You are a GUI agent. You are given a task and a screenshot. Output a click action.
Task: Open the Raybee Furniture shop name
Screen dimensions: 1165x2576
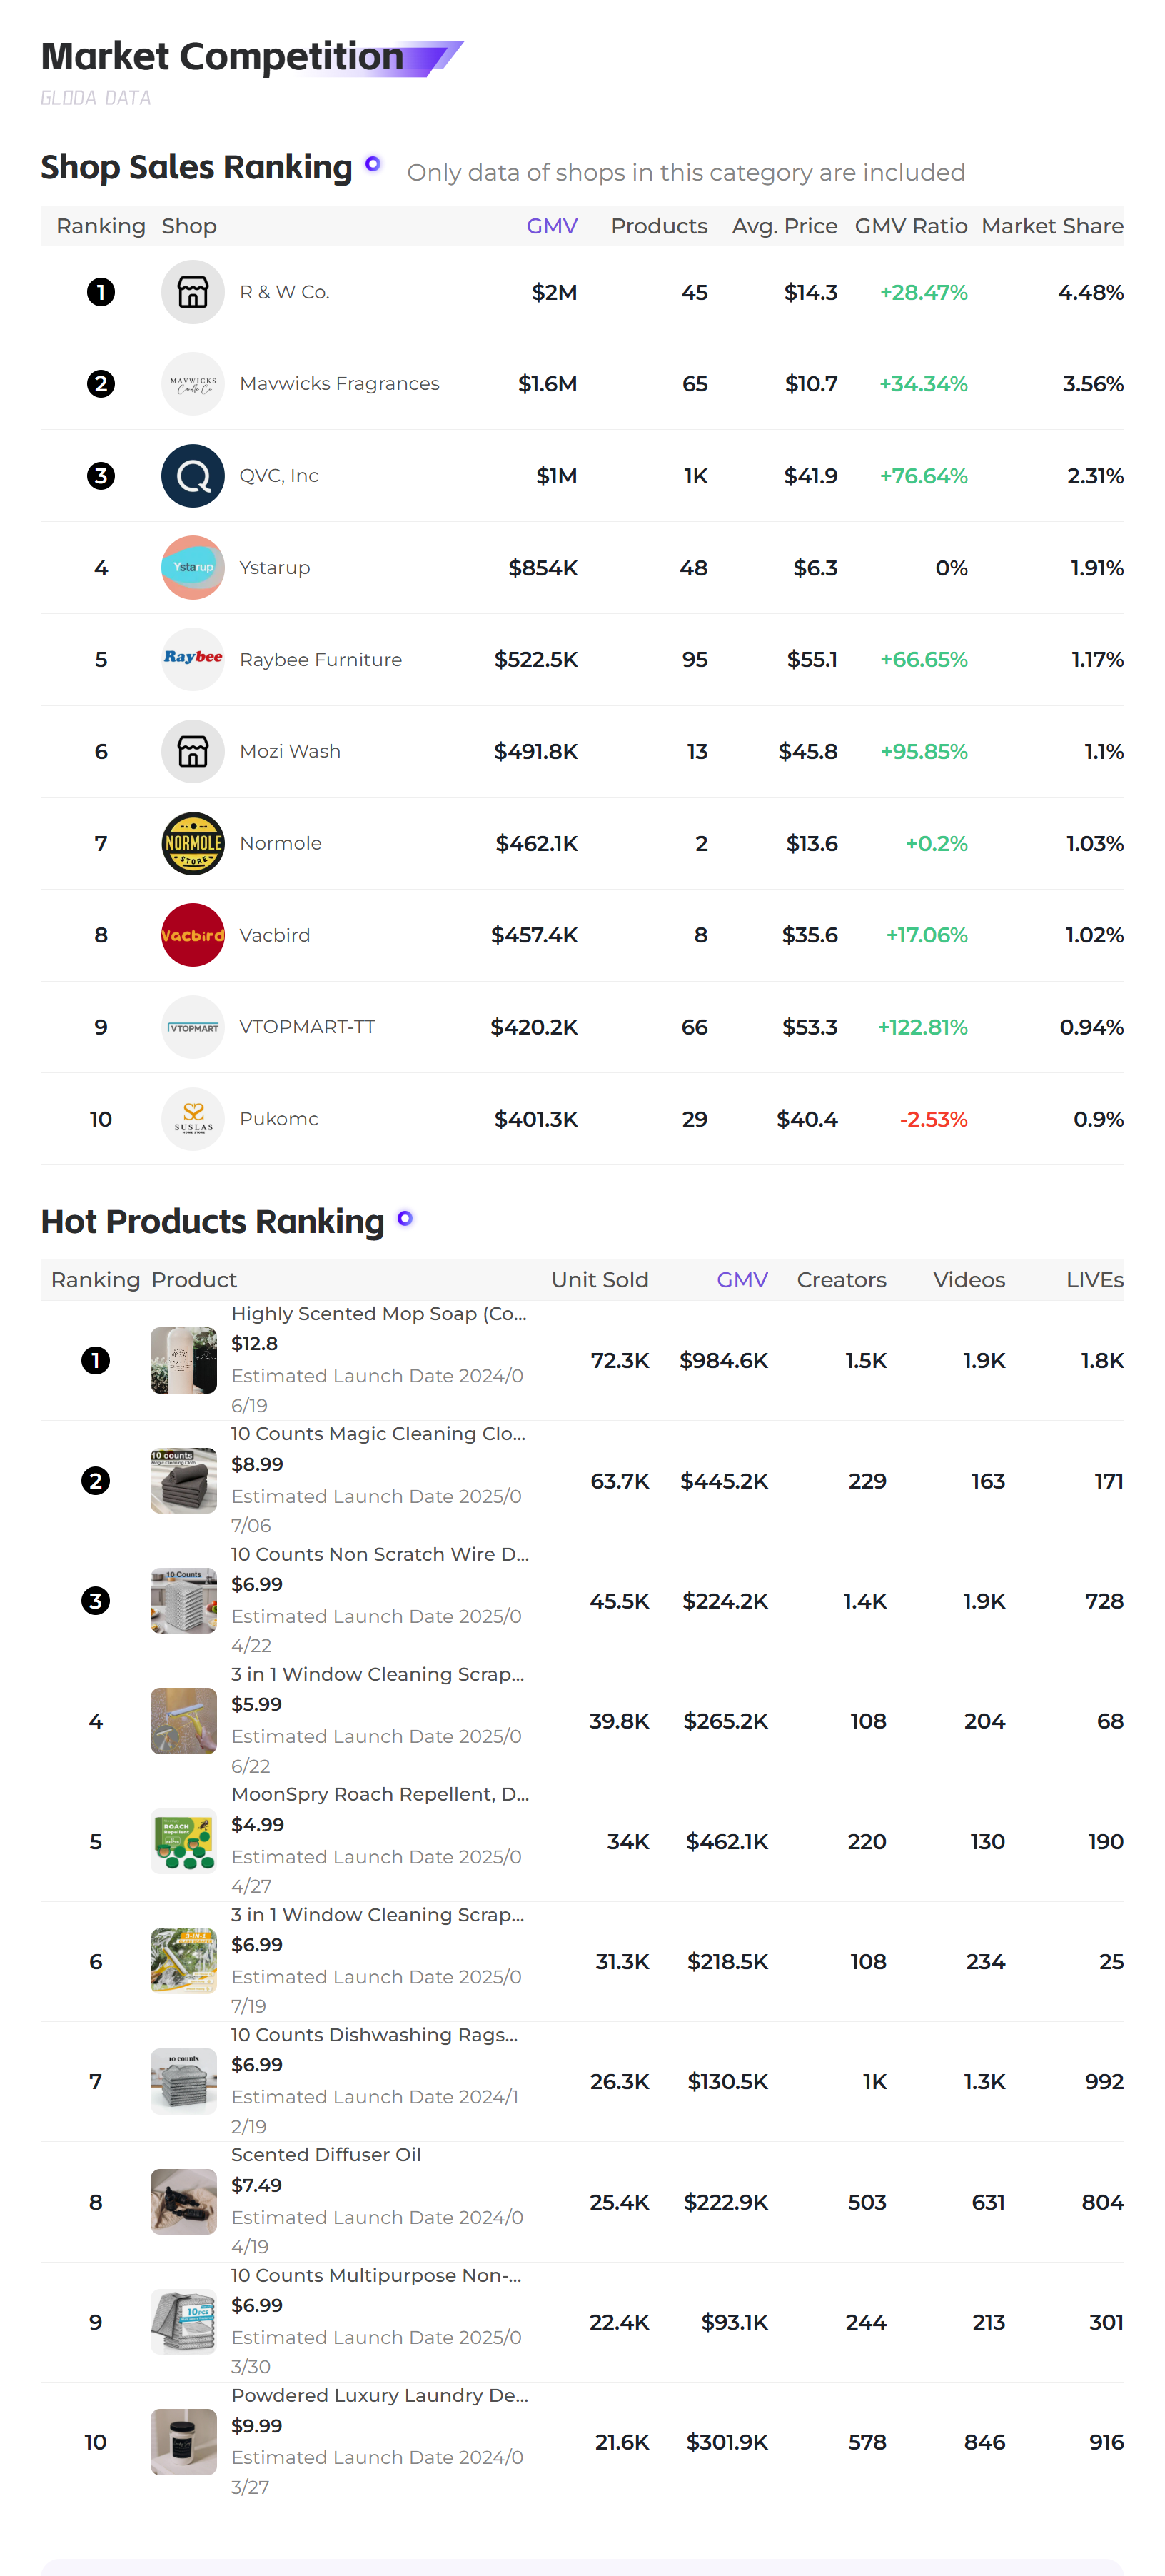321,660
